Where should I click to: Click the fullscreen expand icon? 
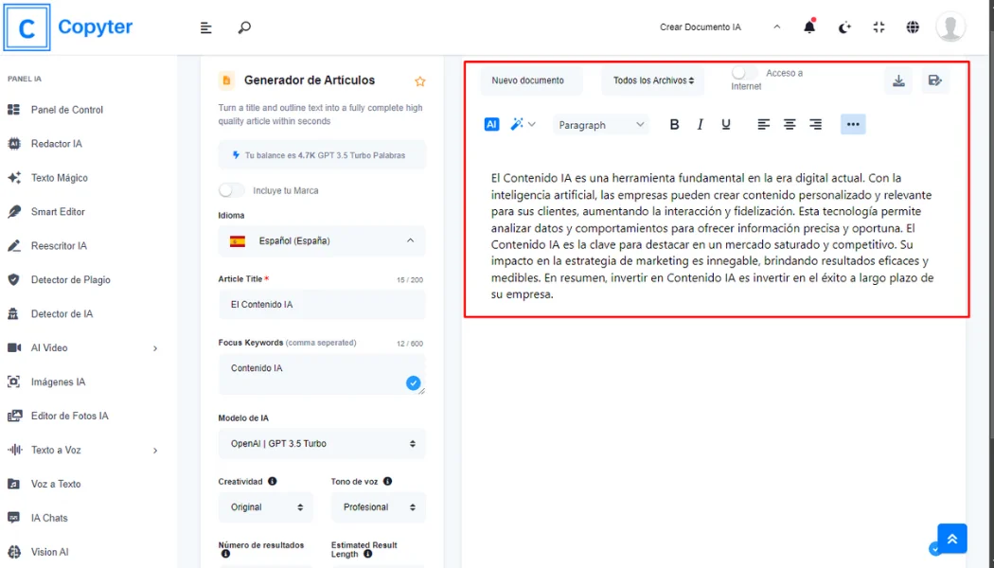point(879,27)
